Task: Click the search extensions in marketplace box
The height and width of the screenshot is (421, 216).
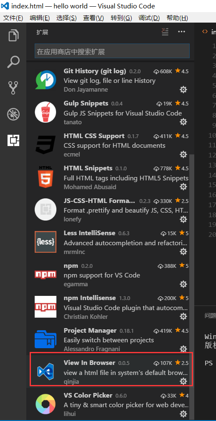Action: click(112, 51)
